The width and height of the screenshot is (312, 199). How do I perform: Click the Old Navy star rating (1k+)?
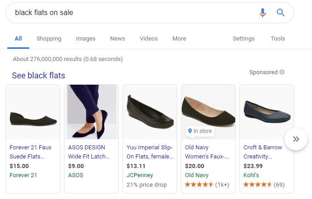point(207,185)
